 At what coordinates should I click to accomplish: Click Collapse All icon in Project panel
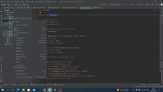coord(24,8)
